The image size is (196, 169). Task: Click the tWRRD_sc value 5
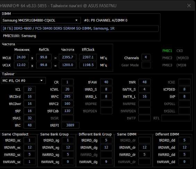29,155
